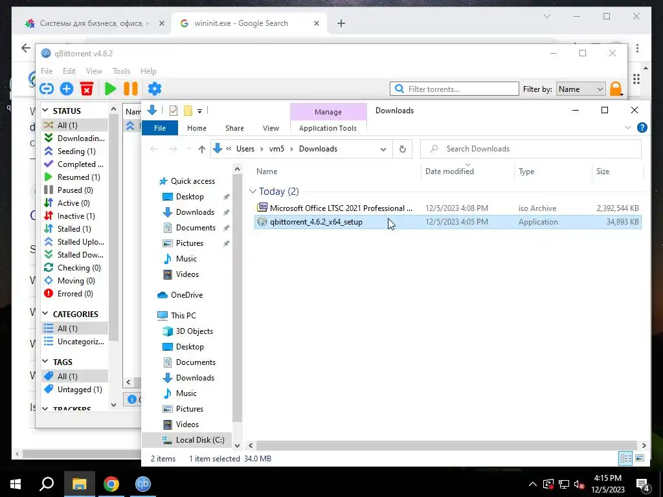Open Google apps grid icon in Chrome

636,79
